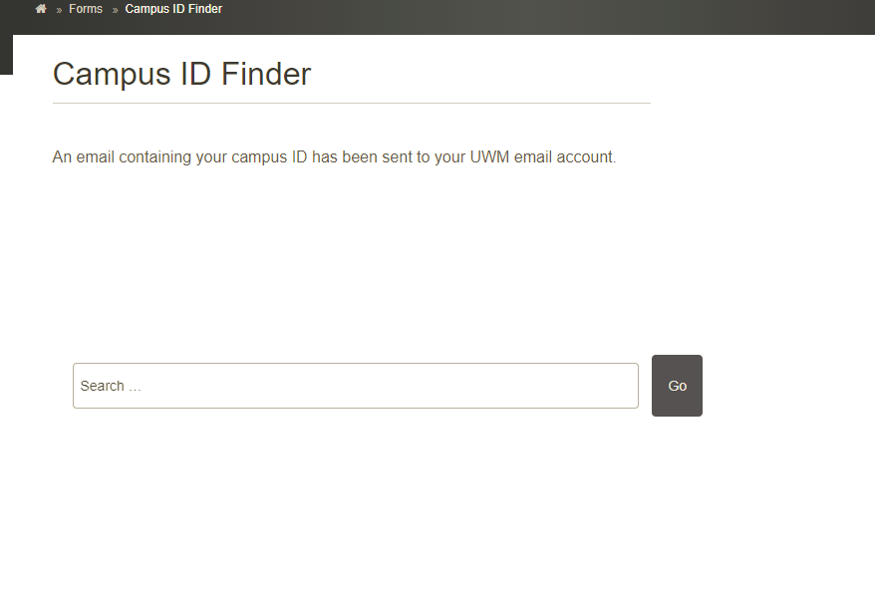Focus the Search placeholder text
The height and width of the screenshot is (590, 875).
pos(111,386)
